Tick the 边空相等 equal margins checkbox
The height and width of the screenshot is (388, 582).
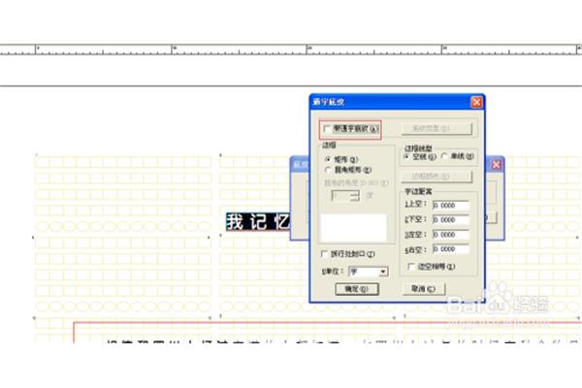pyautogui.click(x=411, y=267)
